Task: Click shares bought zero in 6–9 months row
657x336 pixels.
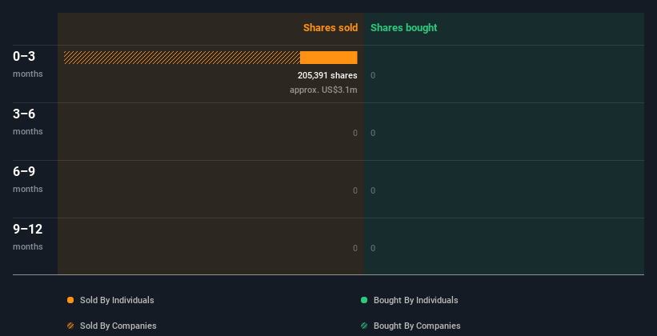Action: tap(373, 190)
